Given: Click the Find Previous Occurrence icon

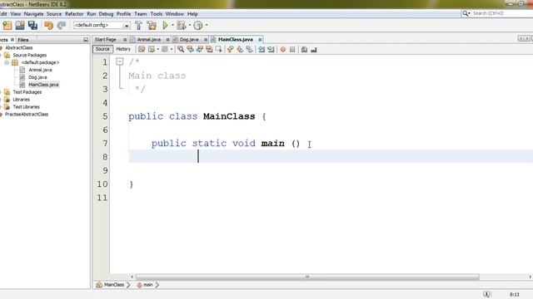Looking at the screenshot, I should coord(191,50).
